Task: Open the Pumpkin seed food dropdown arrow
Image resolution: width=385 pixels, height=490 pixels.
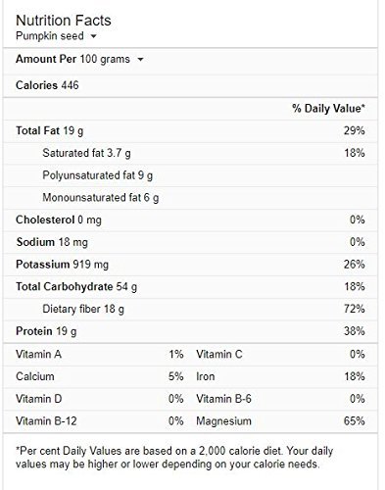Action: [93, 36]
